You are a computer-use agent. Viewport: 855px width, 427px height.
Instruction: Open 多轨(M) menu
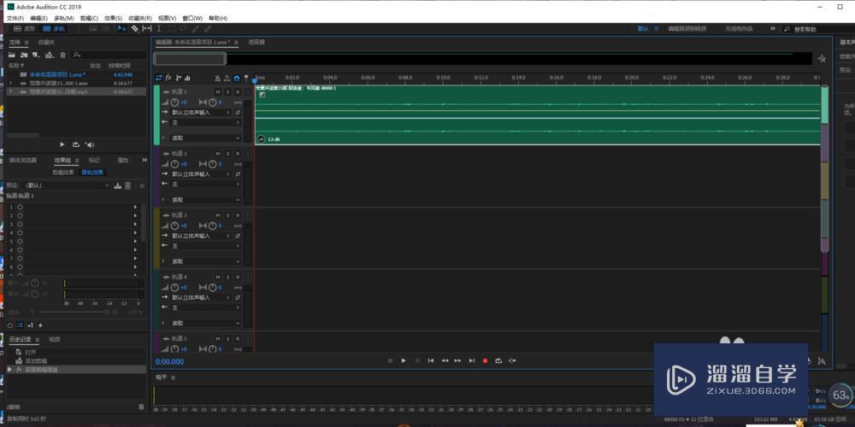[x=64, y=18]
